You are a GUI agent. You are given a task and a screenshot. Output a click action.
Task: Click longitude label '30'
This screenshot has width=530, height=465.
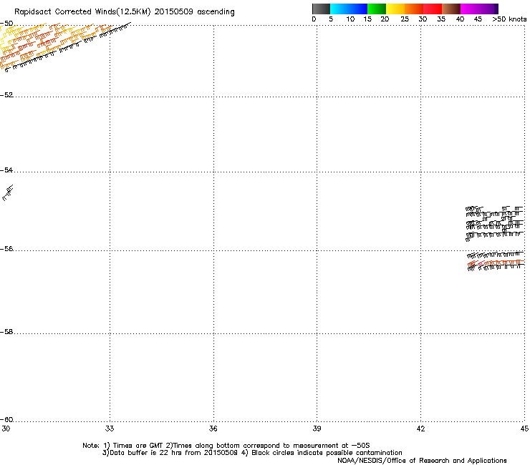(x=6, y=429)
